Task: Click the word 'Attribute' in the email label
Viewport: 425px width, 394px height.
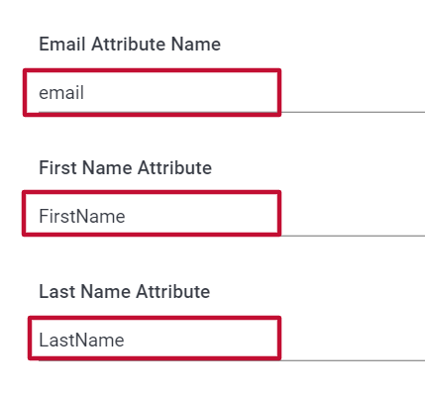Action: point(129,45)
